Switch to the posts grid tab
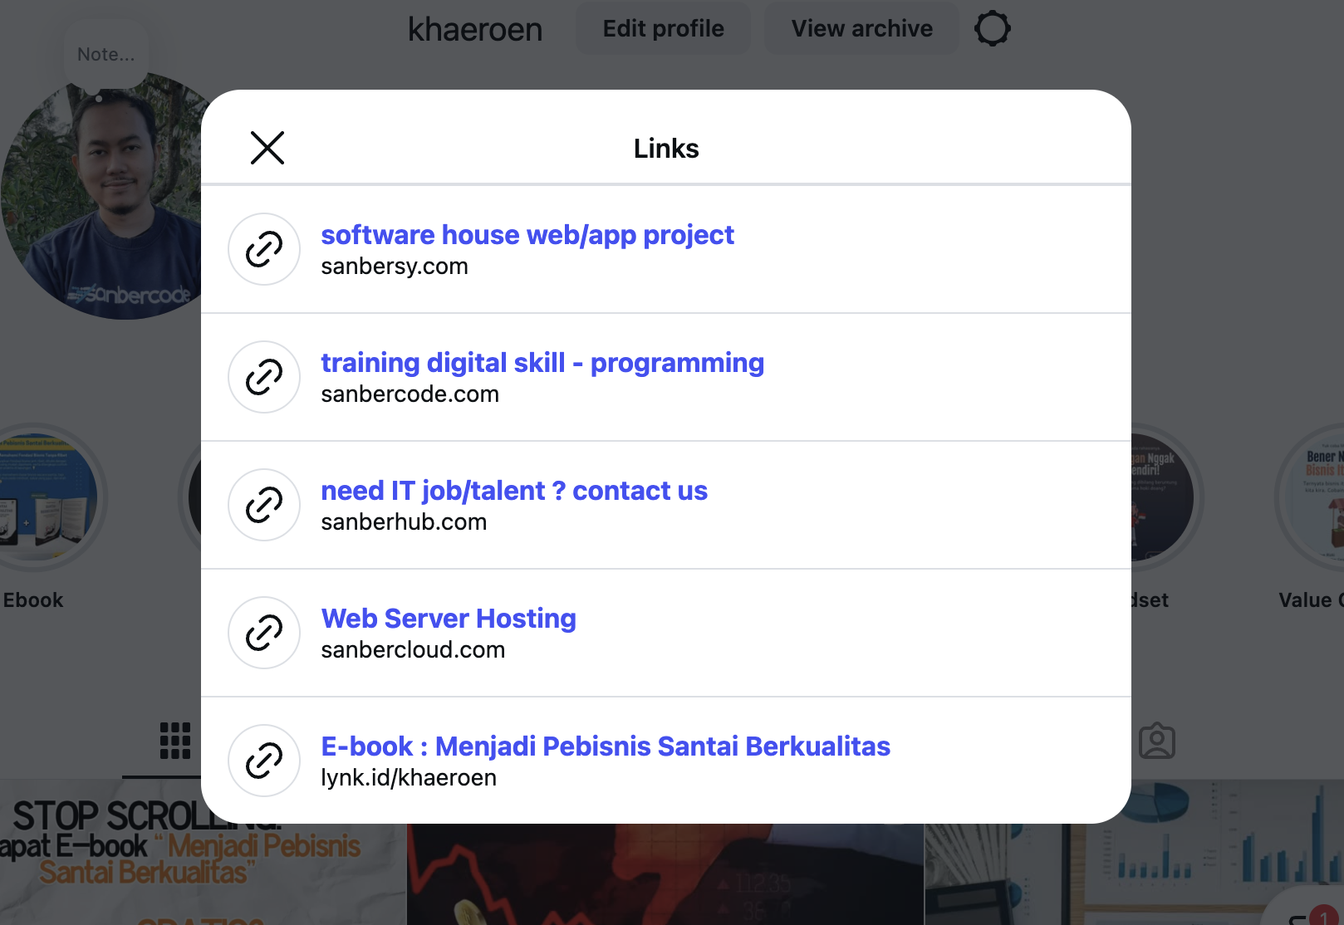This screenshot has width=1344, height=925. (x=174, y=741)
